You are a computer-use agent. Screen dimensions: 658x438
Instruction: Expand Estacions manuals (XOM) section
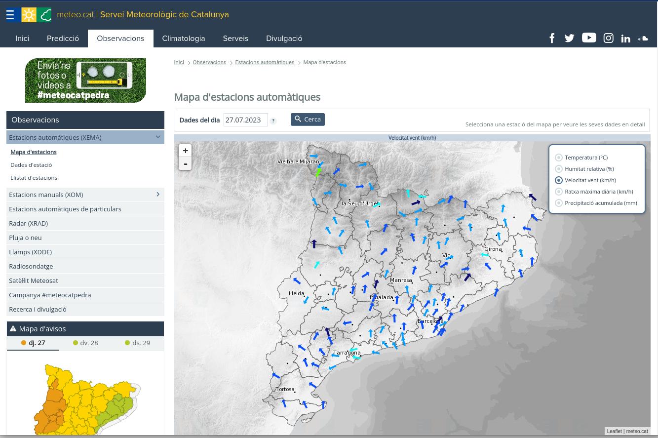[158, 195]
